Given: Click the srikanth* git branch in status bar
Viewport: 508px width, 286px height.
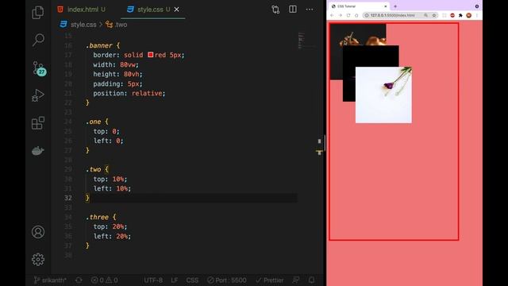Looking at the screenshot, I should point(50,280).
